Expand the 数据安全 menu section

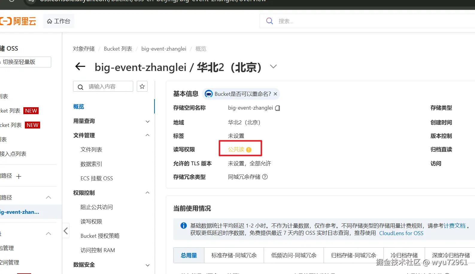coord(111,265)
